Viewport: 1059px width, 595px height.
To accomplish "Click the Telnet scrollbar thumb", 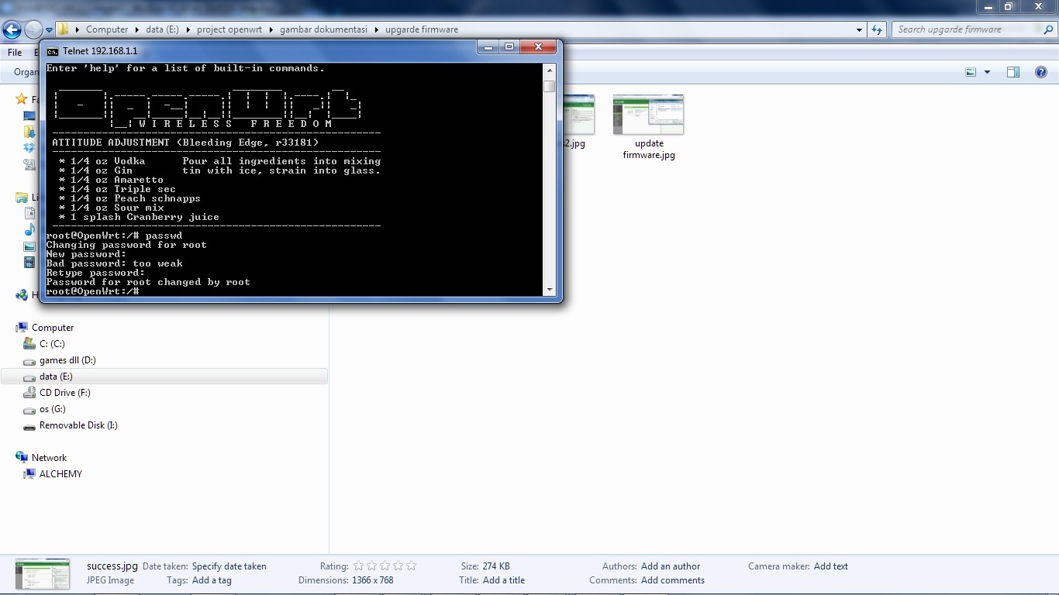I will [550, 86].
